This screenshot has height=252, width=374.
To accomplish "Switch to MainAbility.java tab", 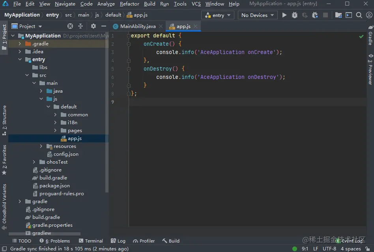I will click(138, 26).
